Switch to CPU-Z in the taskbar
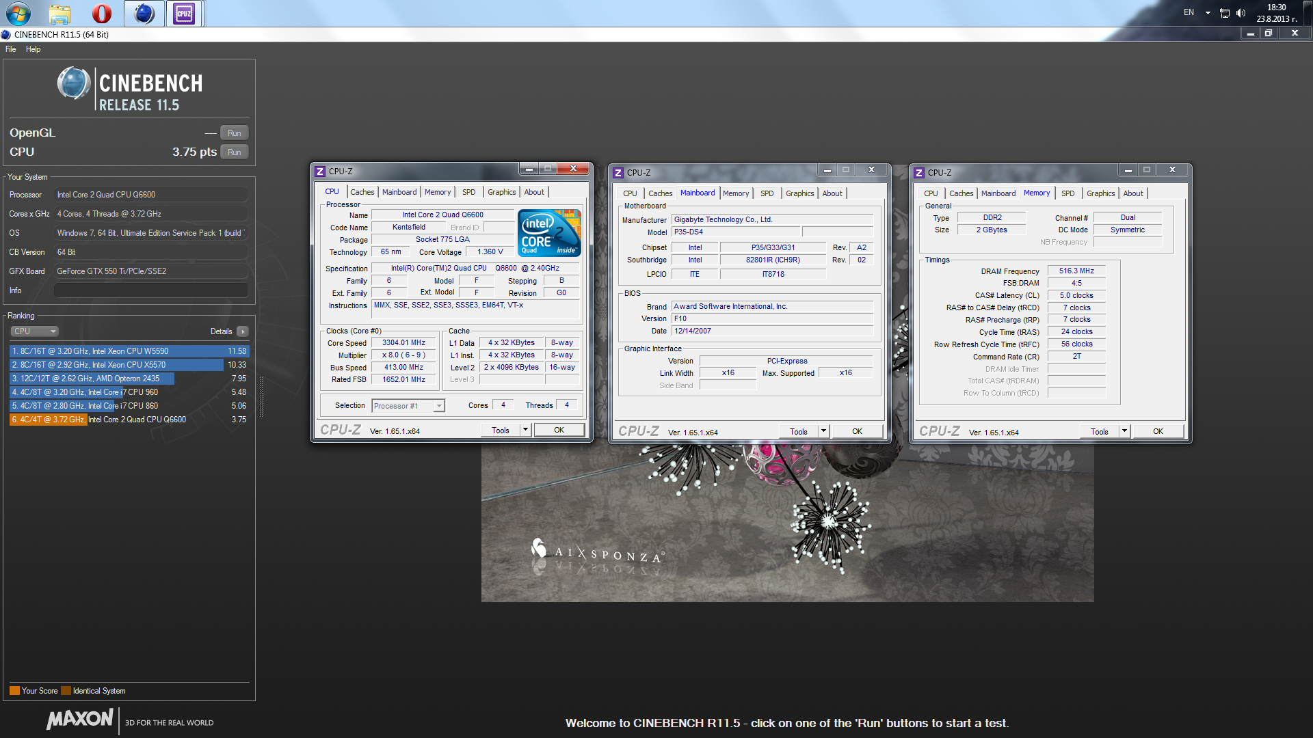 184,13
